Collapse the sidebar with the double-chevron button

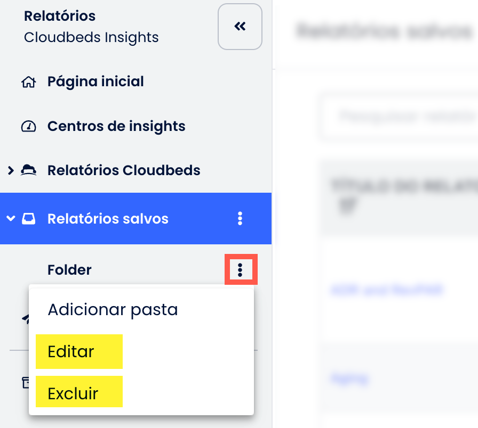[240, 27]
